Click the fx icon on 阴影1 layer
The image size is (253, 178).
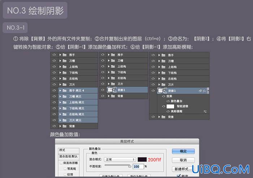205,91
